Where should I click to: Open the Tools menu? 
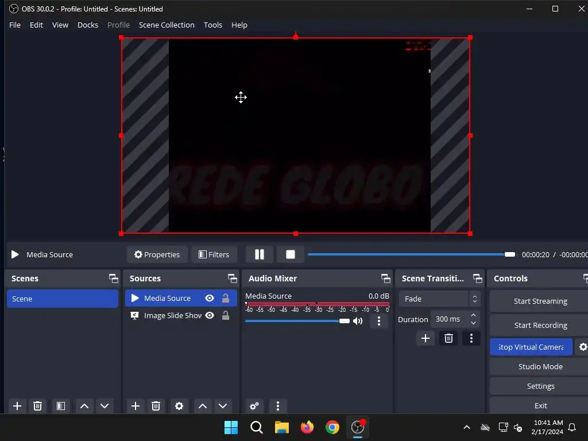click(x=213, y=25)
